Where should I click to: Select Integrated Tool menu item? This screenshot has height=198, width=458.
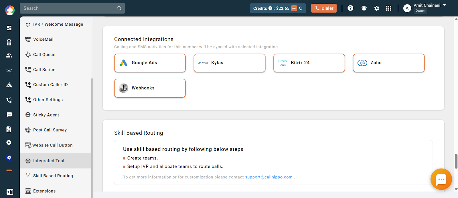pyautogui.click(x=56, y=161)
